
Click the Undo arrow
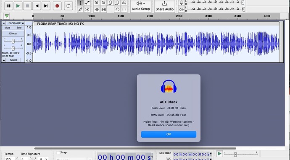click(x=117, y=9)
